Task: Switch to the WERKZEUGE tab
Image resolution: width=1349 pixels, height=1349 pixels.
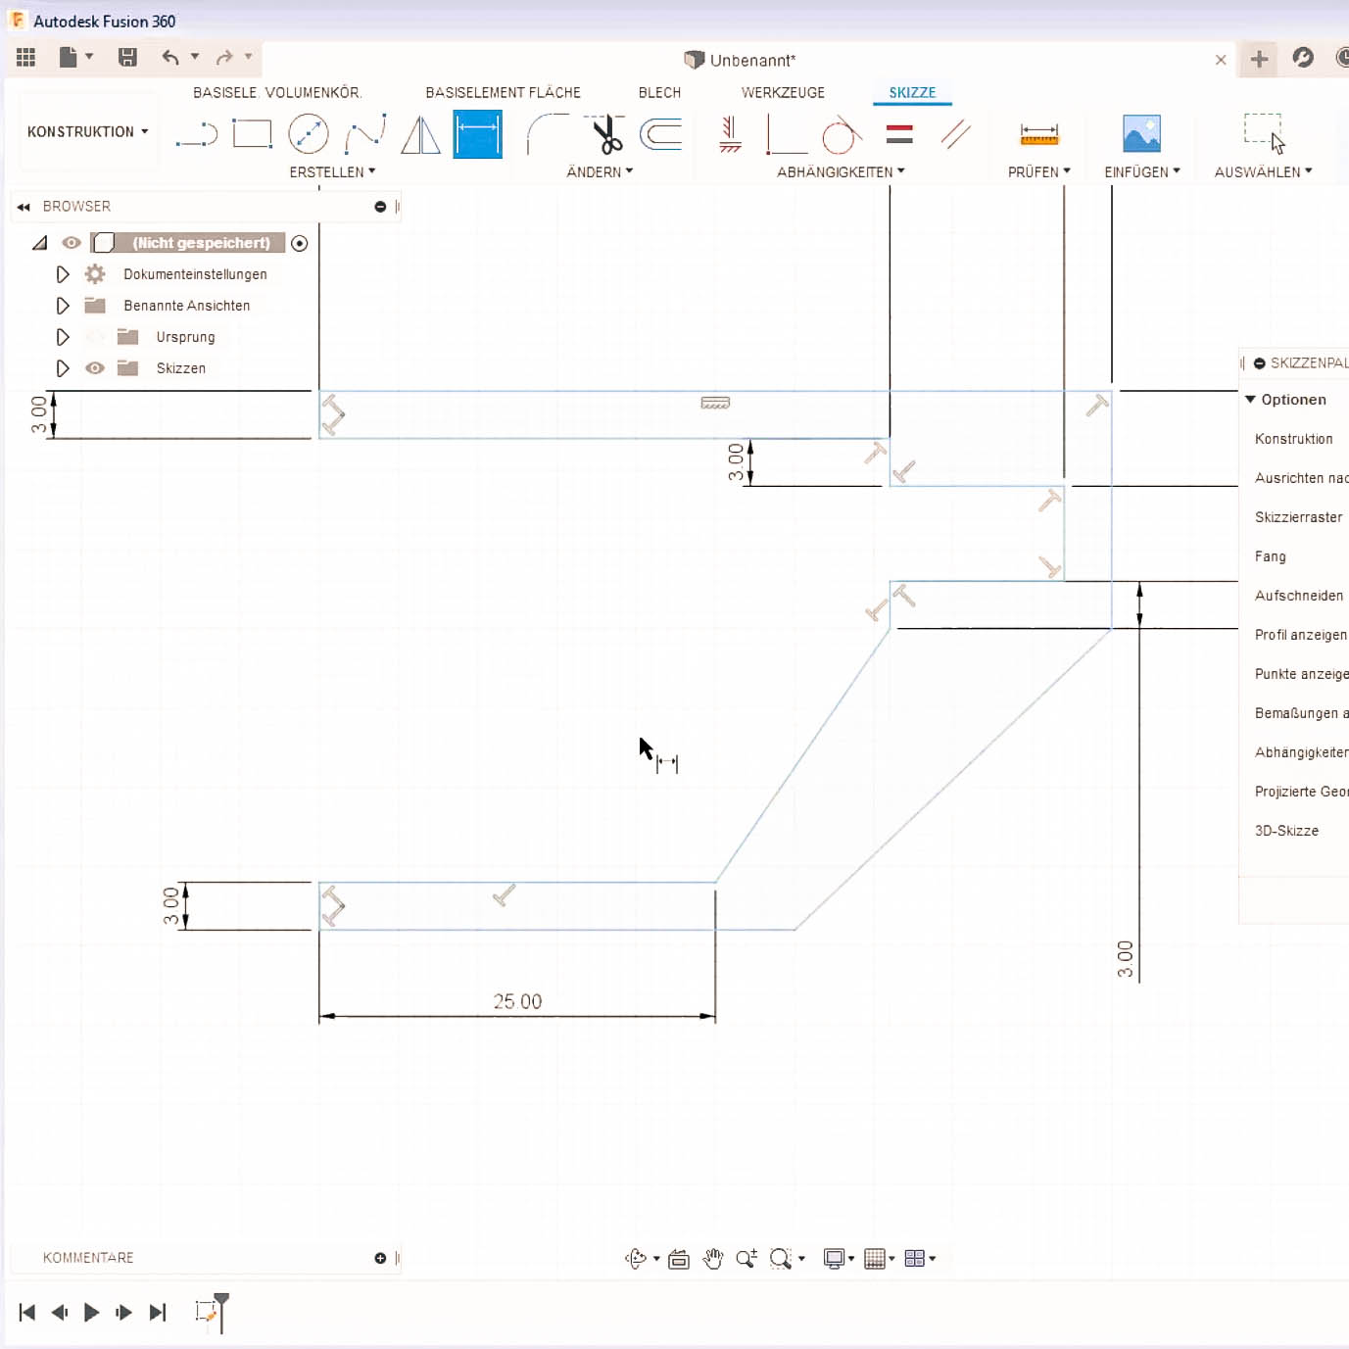Action: coord(783,92)
